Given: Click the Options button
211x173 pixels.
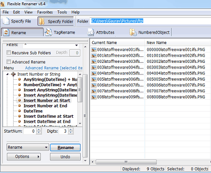Looking at the screenshot, I should [x=24, y=157].
